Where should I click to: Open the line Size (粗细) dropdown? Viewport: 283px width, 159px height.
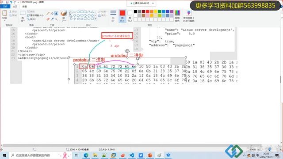113,16
